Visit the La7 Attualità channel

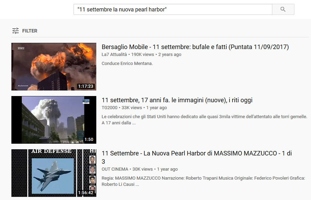[x=114, y=55]
